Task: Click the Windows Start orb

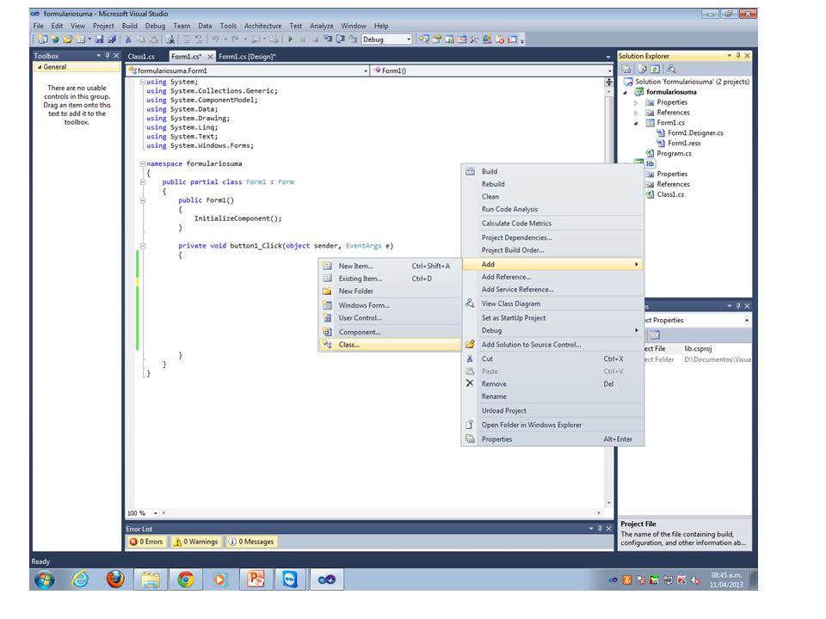Action: coord(44,580)
